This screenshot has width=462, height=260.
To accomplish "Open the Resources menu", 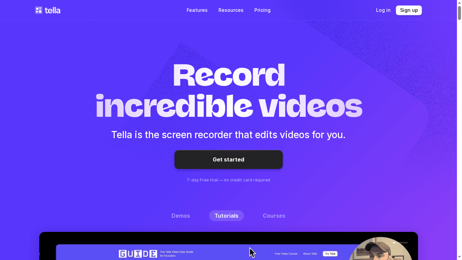I will [231, 10].
